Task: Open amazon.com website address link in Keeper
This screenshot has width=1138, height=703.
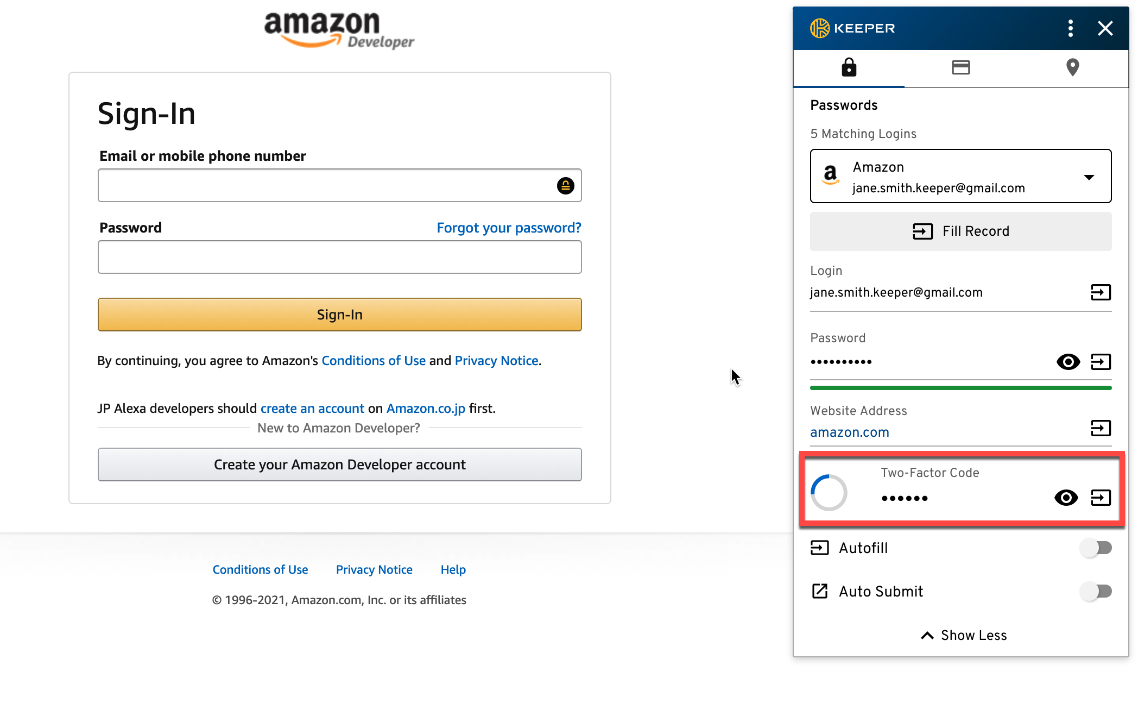Action: pos(850,432)
